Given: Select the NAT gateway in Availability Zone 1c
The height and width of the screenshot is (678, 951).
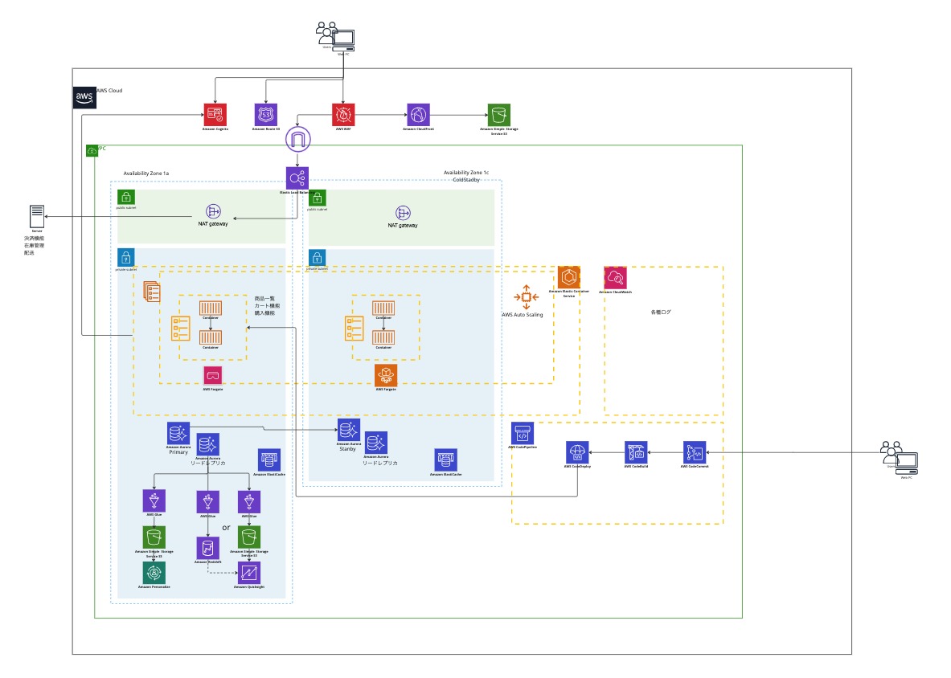Looking at the screenshot, I should [403, 213].
